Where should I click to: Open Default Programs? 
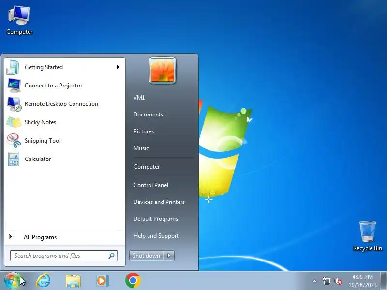(156, 219)
